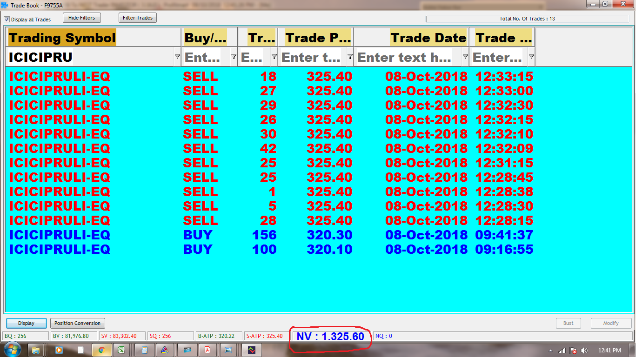This screenshot has height=357, width=642.
Task: Select the SELL trade at 12:32:15
Action: point(271,119)
